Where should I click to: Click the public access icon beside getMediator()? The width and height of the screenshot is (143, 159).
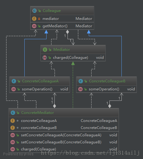tap(39, 26)
